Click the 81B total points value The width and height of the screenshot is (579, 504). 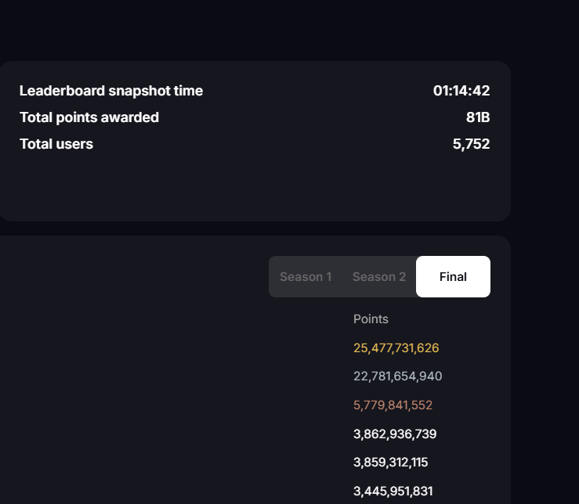tap(478, 117)
